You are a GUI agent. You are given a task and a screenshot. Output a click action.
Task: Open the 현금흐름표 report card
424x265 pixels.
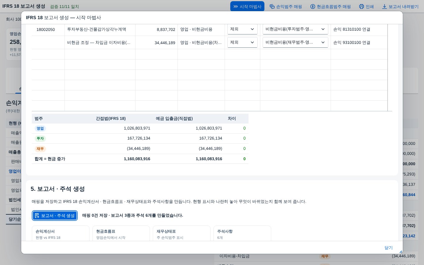[x=121, y=234]
